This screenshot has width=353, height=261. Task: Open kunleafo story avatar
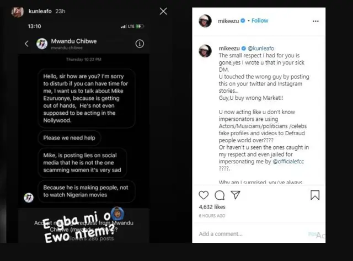(x=18, y=11)
